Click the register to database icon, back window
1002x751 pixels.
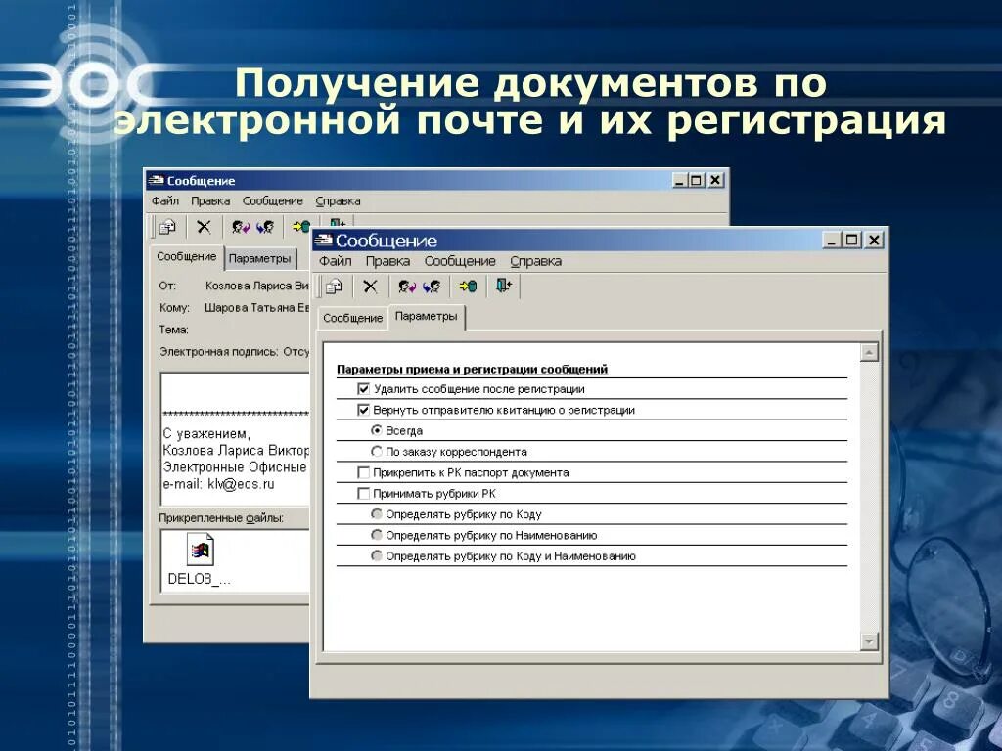pos(301,227)
